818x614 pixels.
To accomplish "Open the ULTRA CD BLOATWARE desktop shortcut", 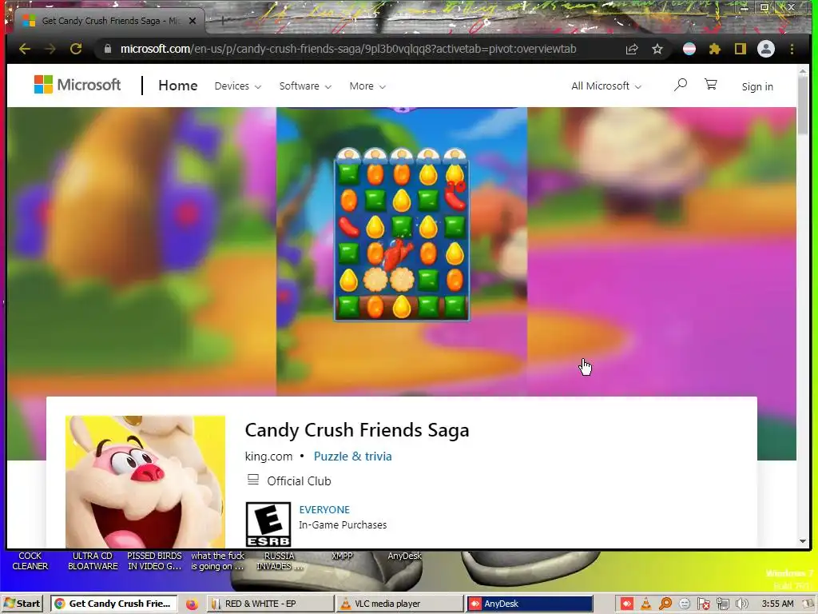I will click(93, 561).
